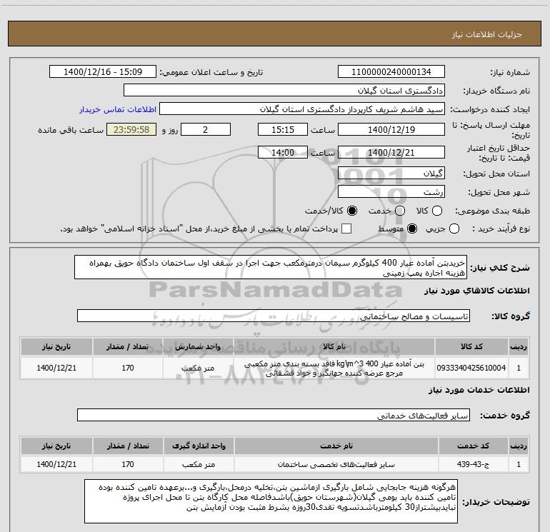
Task: Click the اطلاعات خدمات مورد نیاز heading
Action: click(x=479, y=390)
